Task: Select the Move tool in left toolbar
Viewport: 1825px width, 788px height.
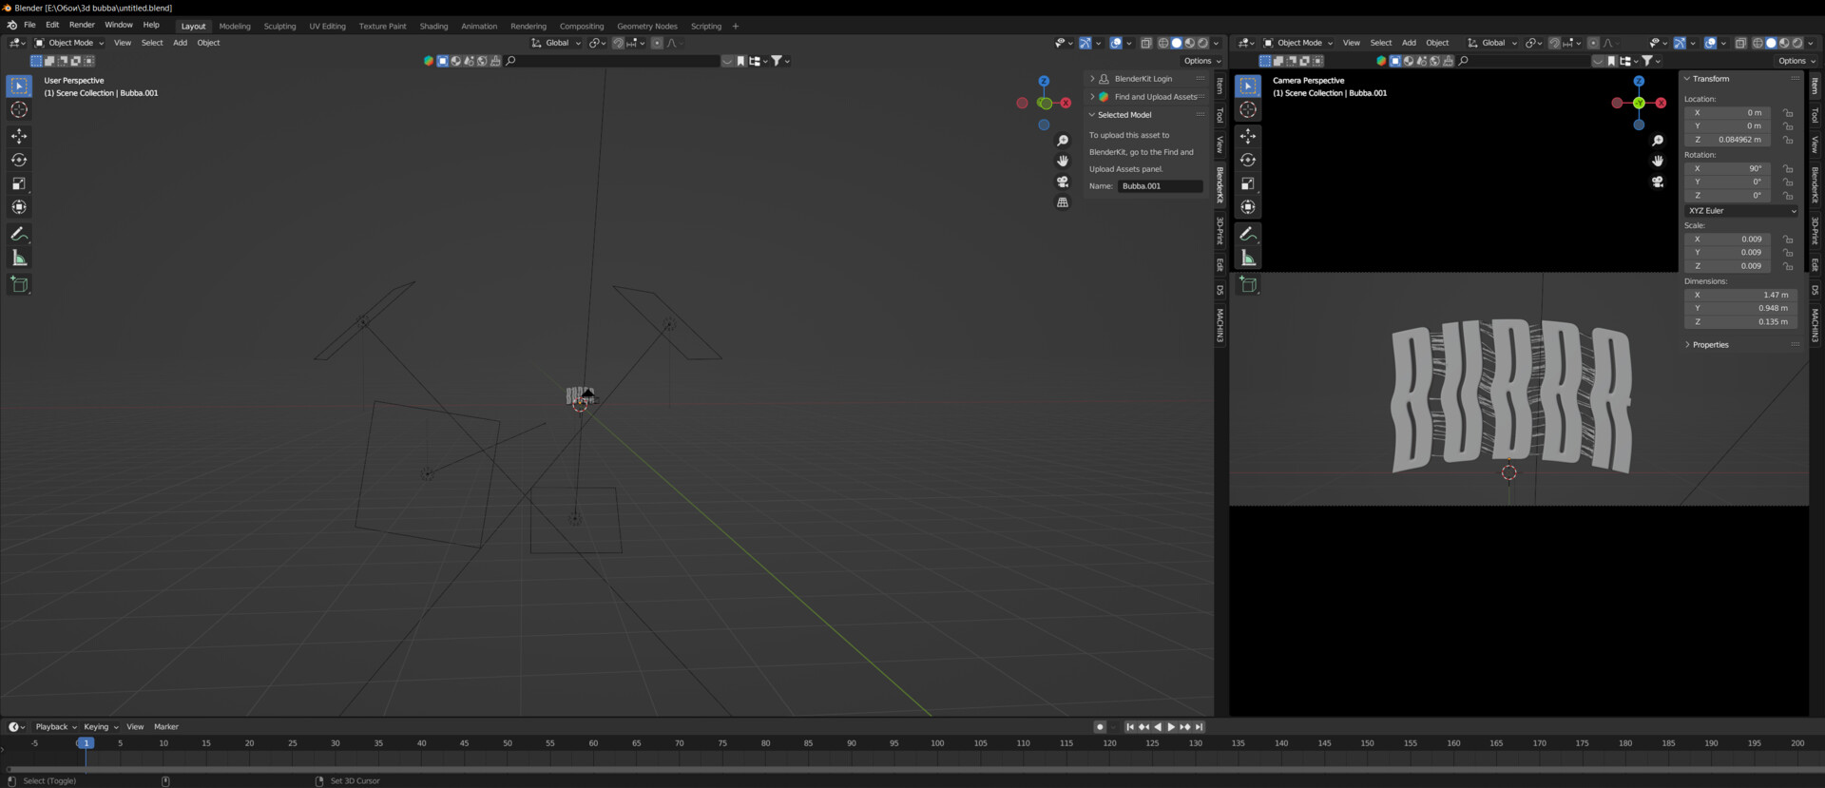Action: [19, 136]
